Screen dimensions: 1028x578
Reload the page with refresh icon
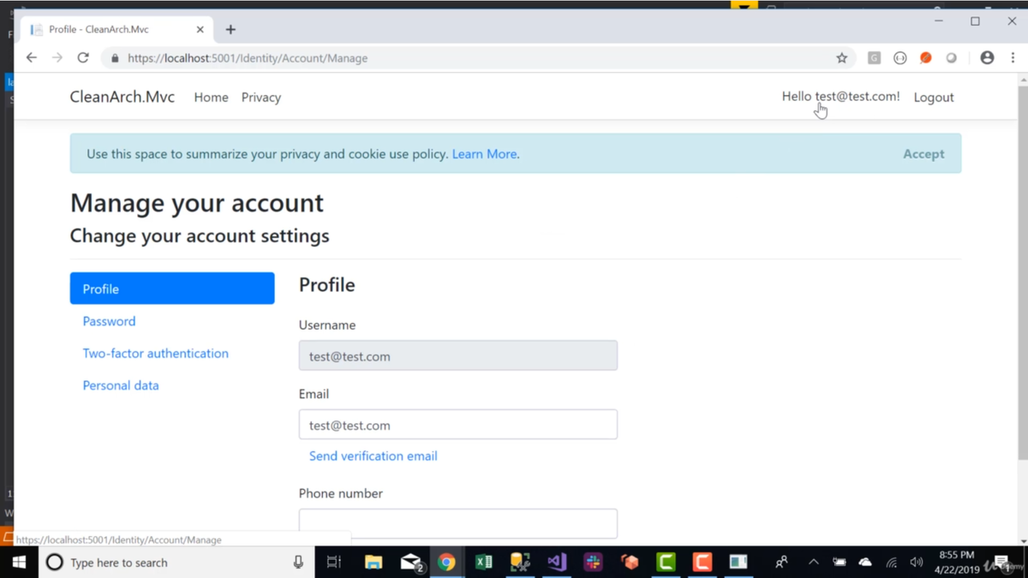coord(83,58)
